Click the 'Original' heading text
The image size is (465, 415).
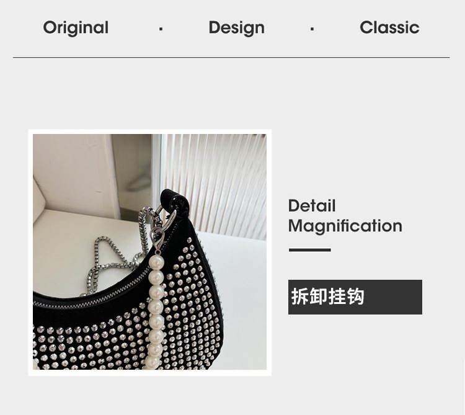pyautogui.click(x=76, y=28)
